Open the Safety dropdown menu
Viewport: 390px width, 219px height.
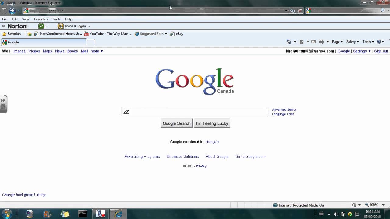click(353, 42)
